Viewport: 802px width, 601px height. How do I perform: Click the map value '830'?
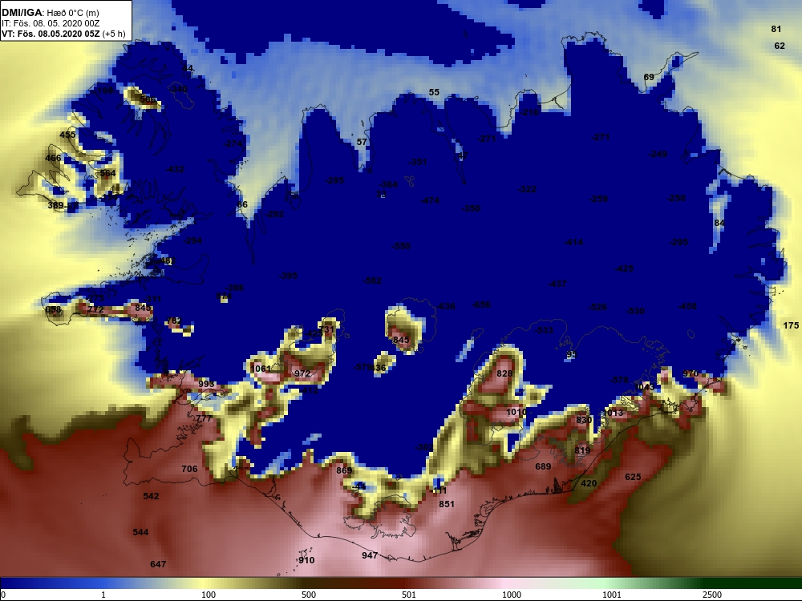[584, 420]
